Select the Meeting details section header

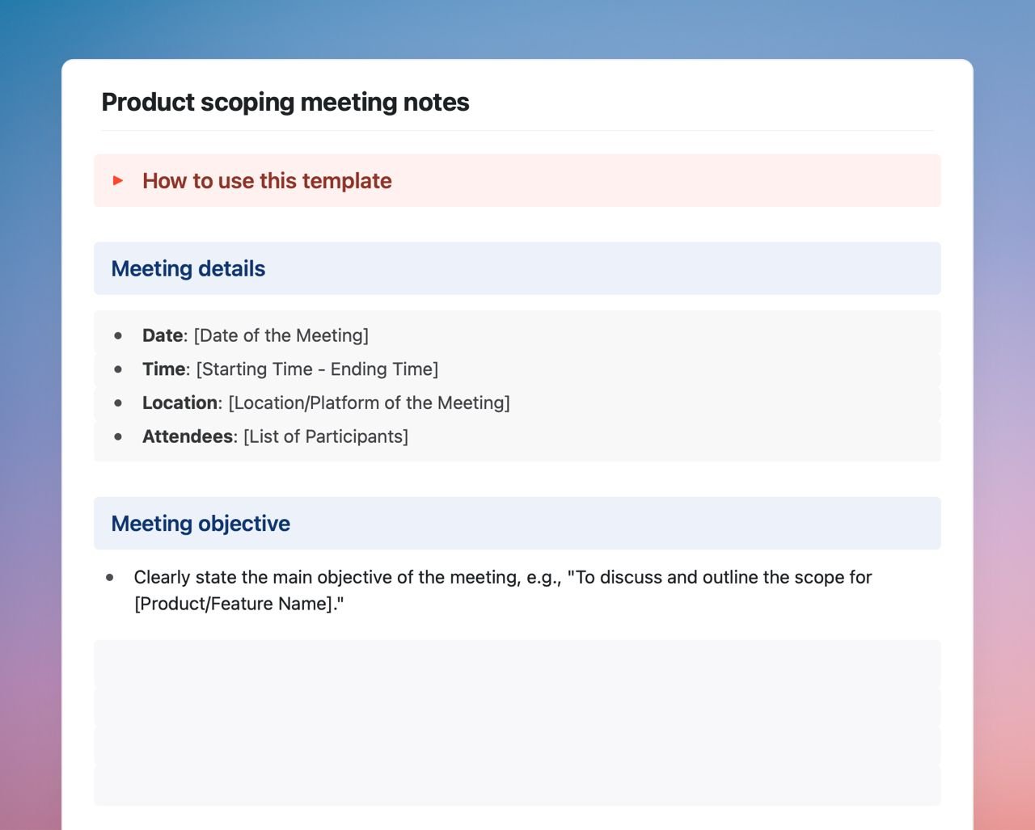(x=188, y=268)
